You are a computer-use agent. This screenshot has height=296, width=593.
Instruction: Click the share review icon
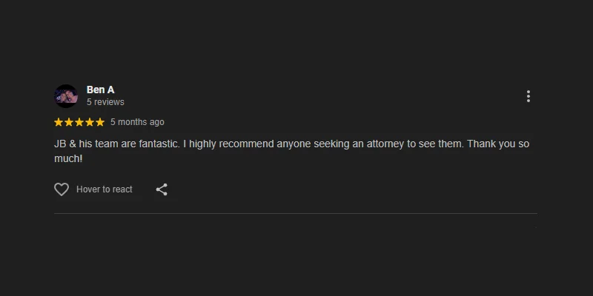(x=162, y=189)
